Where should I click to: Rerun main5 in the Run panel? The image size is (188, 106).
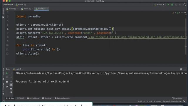click(7, 73)
